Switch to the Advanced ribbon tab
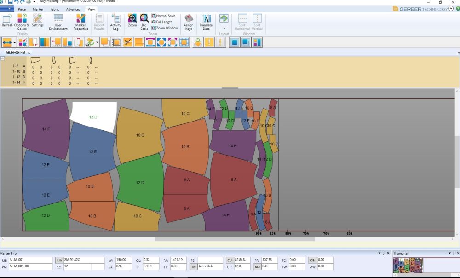 click(x=73, y=9)
